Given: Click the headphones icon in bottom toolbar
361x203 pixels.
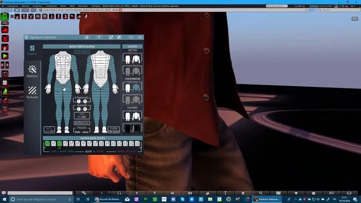Looking at the screenshot, I should [x=119, y=193].
